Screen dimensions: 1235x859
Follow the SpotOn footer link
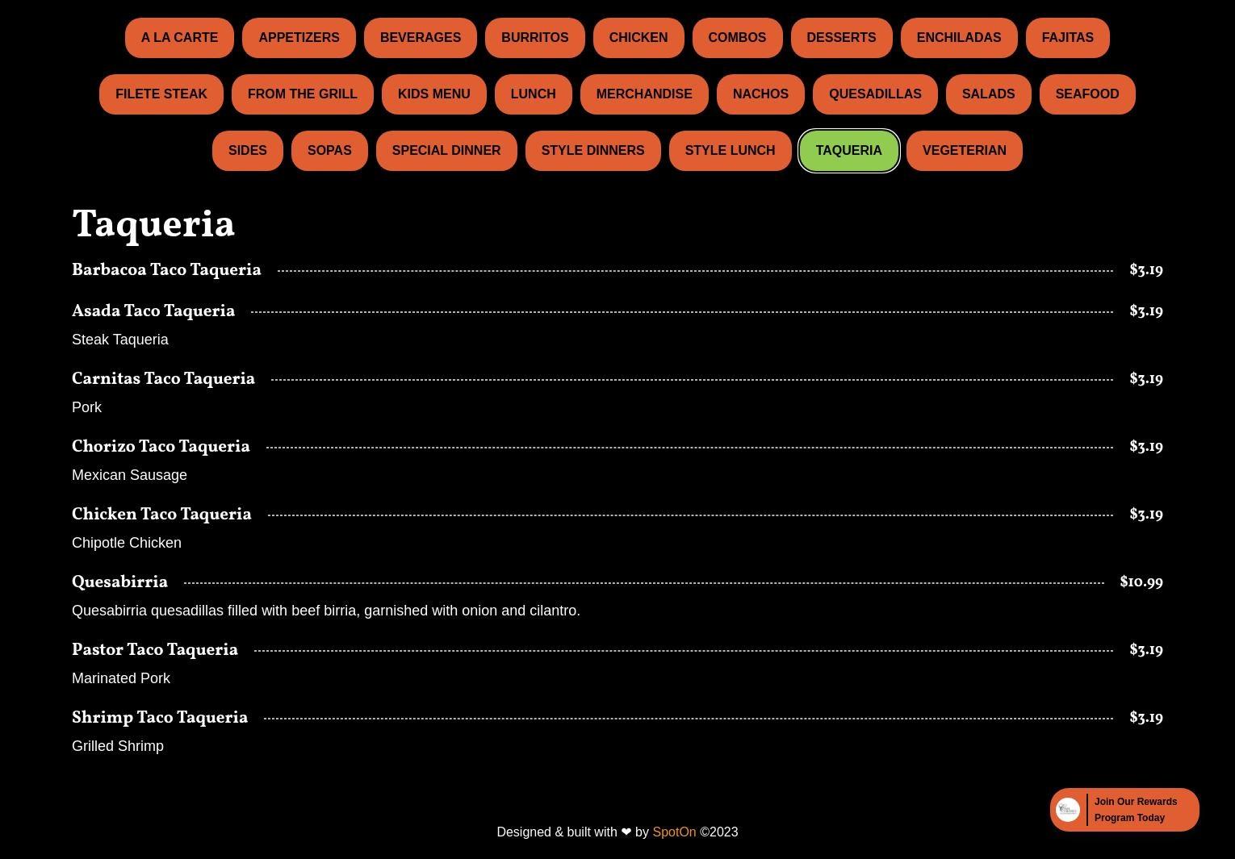(674, 832)
